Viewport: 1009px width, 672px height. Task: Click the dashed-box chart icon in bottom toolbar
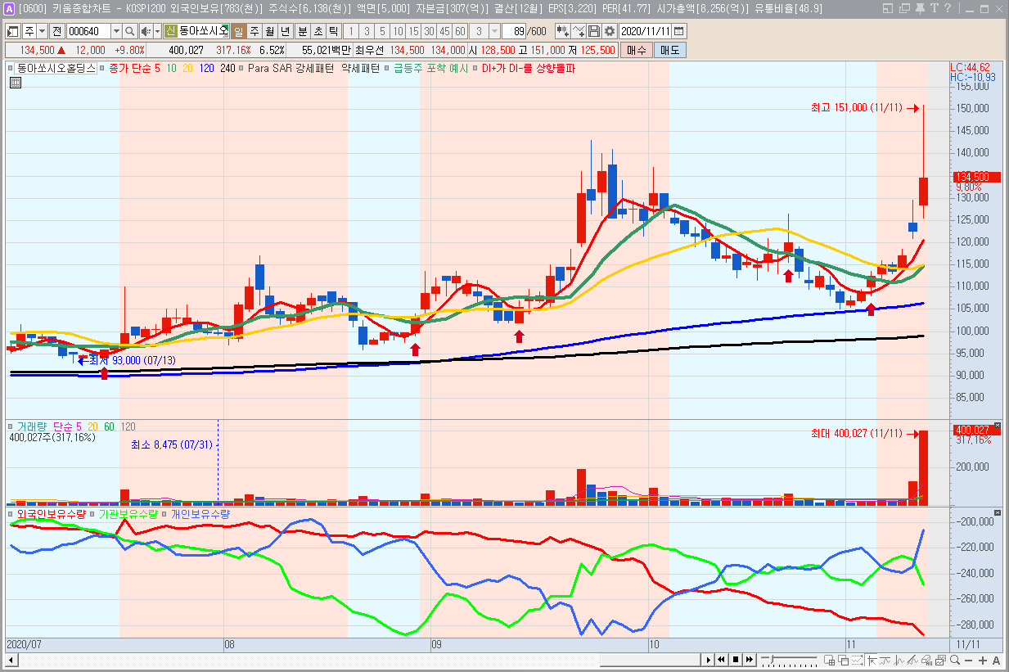click(x=857, y=661)
